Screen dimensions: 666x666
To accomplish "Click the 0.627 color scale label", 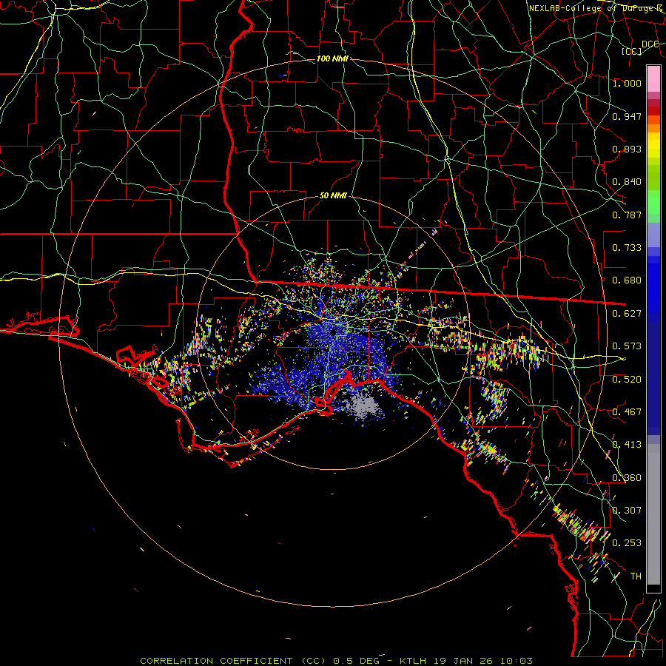I will click(x=627, y=314).
